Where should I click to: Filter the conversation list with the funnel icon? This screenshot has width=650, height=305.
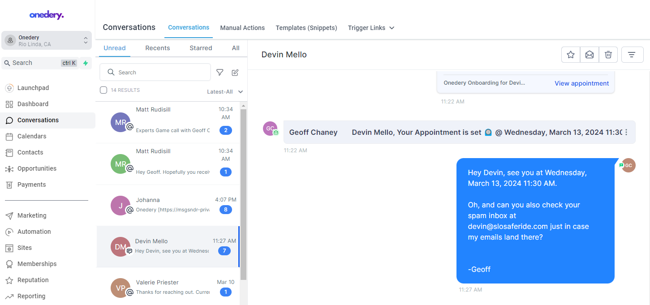220,72
